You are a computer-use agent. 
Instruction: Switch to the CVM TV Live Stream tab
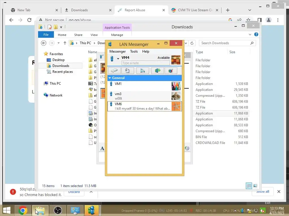(194, 10)
